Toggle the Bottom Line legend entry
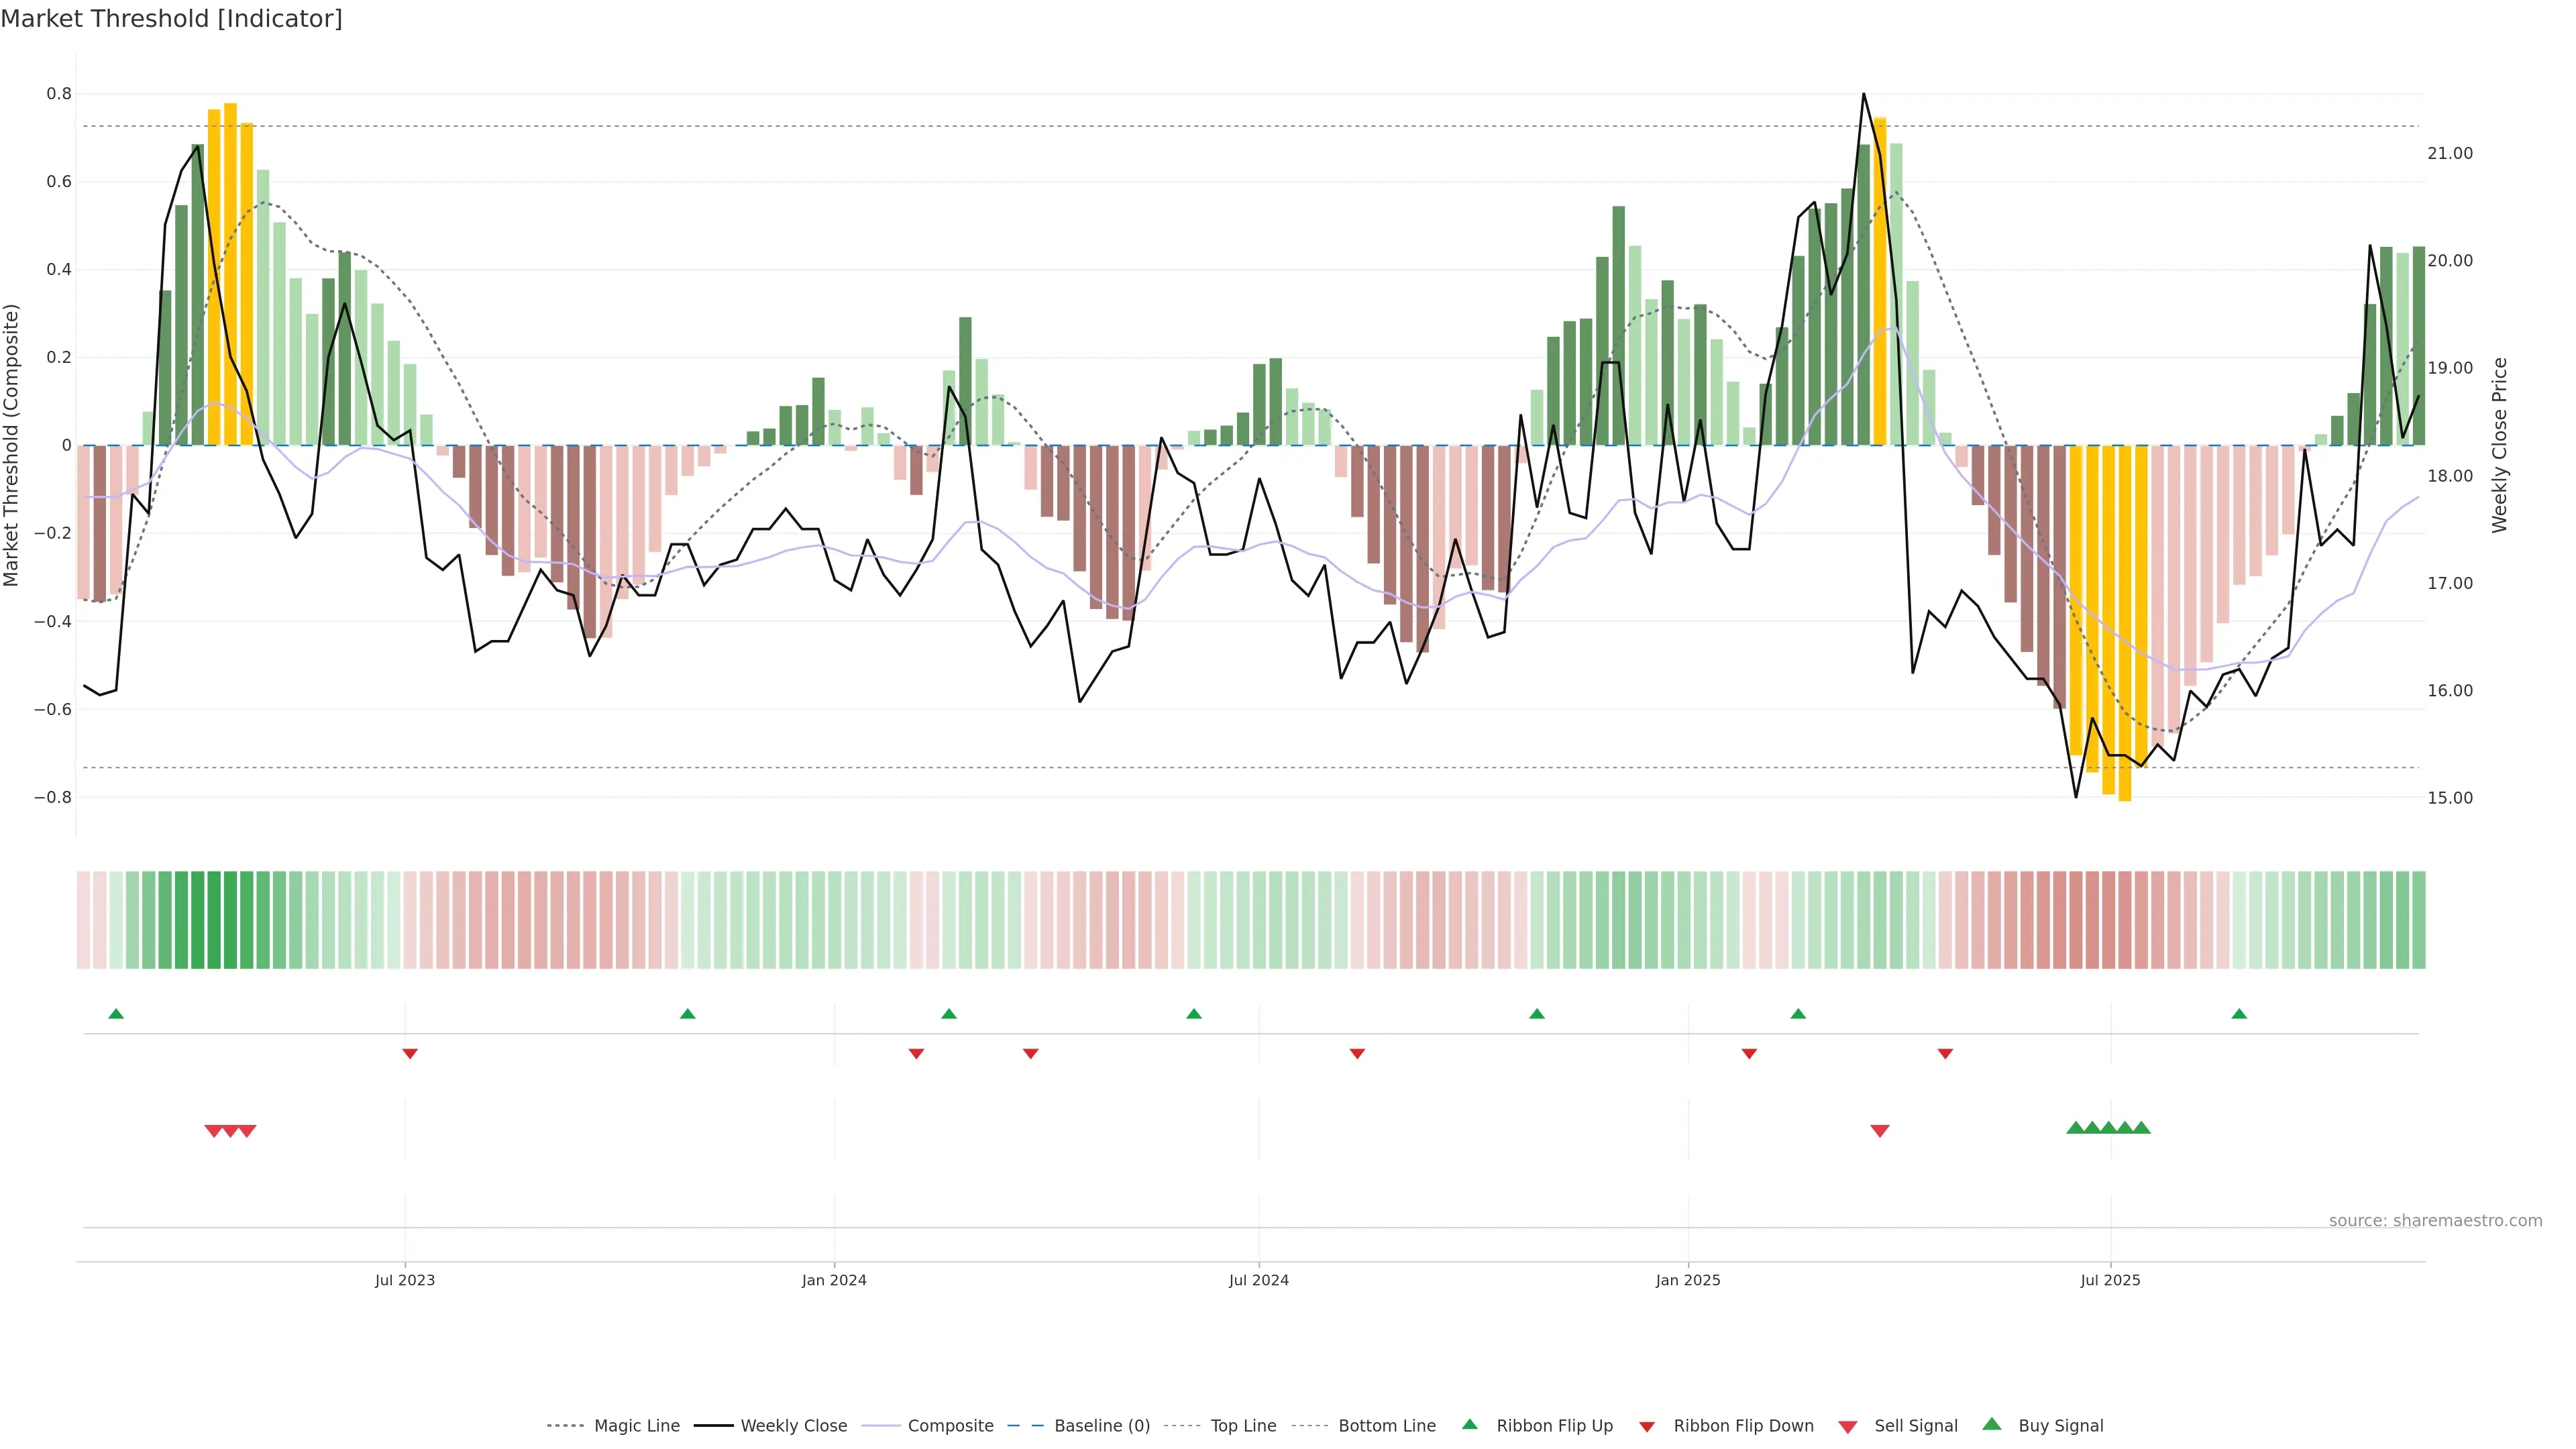 [1386, 1426]
